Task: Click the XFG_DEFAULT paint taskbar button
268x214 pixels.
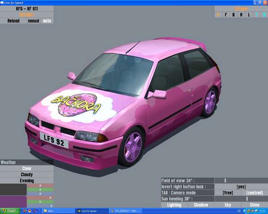Action: click(125, 211)
